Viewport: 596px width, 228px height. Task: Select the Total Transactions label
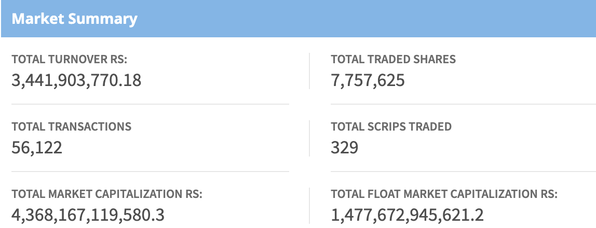(71, 127)
